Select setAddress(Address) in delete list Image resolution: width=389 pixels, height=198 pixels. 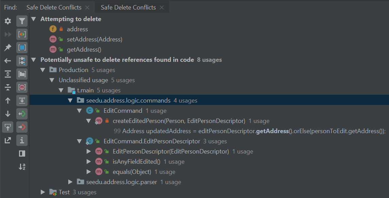point(94,39)
